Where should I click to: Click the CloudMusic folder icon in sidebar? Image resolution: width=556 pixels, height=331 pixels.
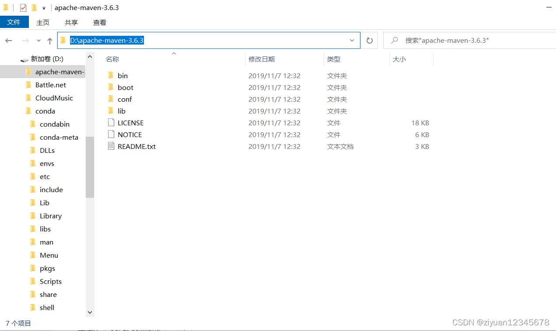coord(28,98)
